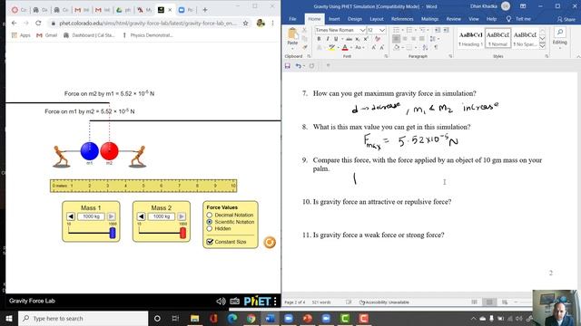The height and width of the screenshot is (326, 581).
Task: Click Share button in Word
Action: (x=566, y=19)
